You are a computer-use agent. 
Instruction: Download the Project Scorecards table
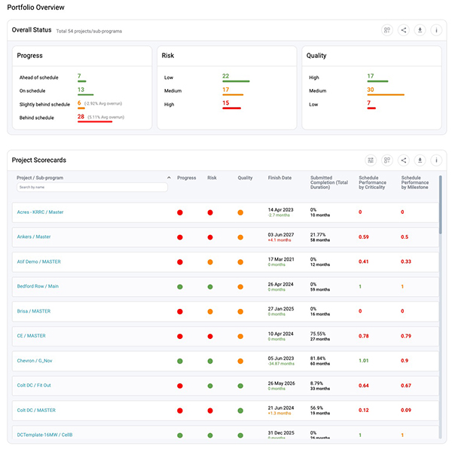[420, 160]
